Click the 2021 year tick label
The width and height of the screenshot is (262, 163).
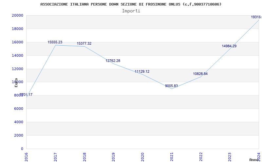[x=172, y=156]
